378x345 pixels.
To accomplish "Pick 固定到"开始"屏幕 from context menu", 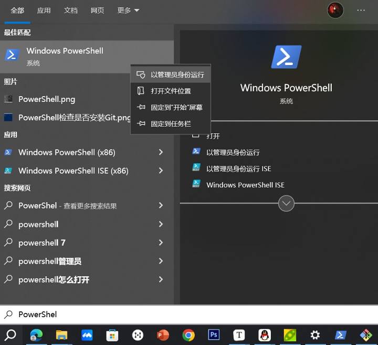I will click(171, 107).
